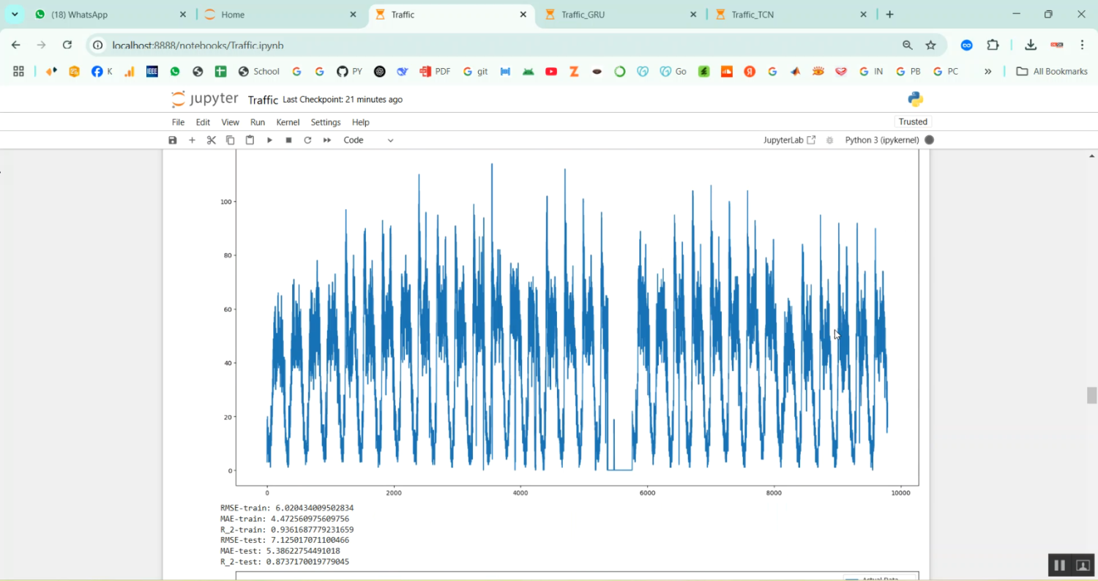Open the tab search dropdown arrow

pos(15,15)
